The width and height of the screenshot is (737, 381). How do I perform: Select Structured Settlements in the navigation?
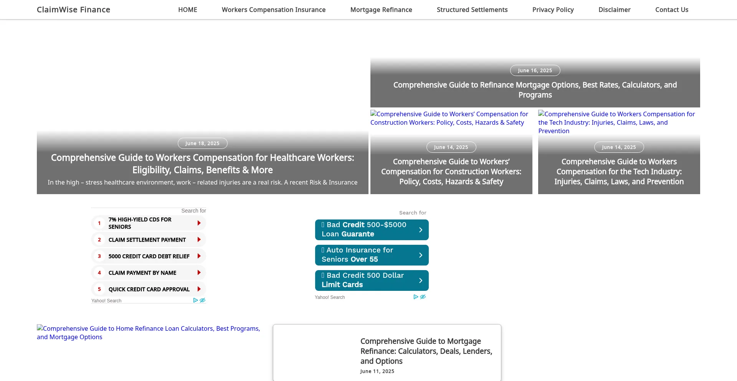tap(472, 10)
